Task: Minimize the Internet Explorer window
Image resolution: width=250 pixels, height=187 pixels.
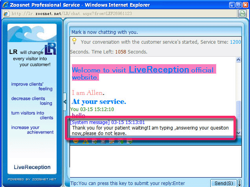Action: tap(232, 5)
